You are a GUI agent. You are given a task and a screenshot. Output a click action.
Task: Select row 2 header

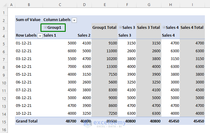pos(4,20)
